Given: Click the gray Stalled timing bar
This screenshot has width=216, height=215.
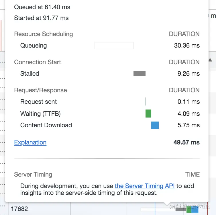Looking at the screenshot, I should [139, 74].
